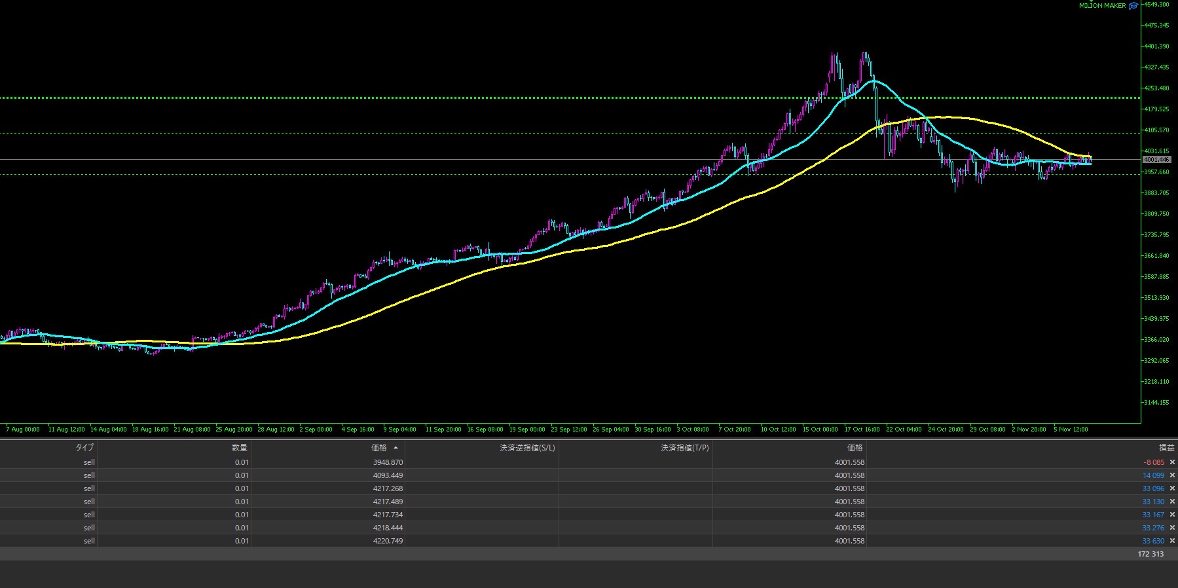Click the 17 Oct 16:00 time axis label
This screenshot has width=1178, height=588.
(x=862, y=430)
